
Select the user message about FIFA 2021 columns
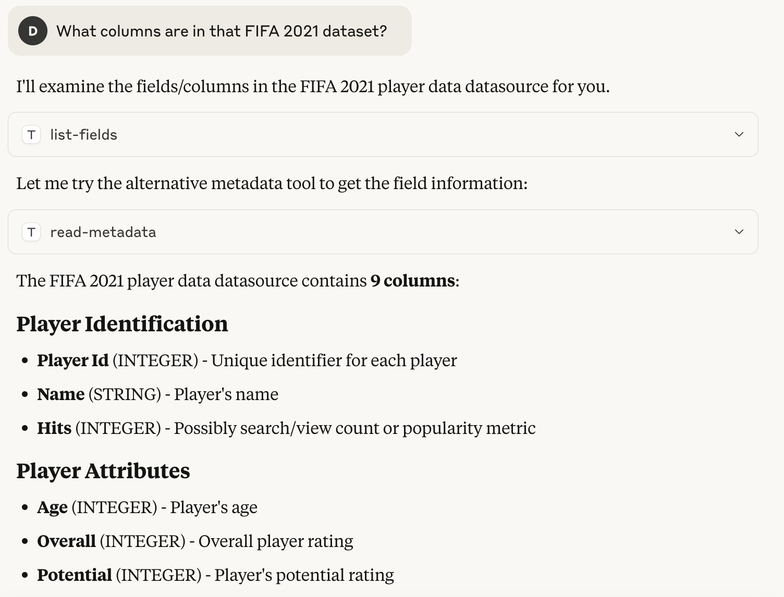(x=209, y=31)
